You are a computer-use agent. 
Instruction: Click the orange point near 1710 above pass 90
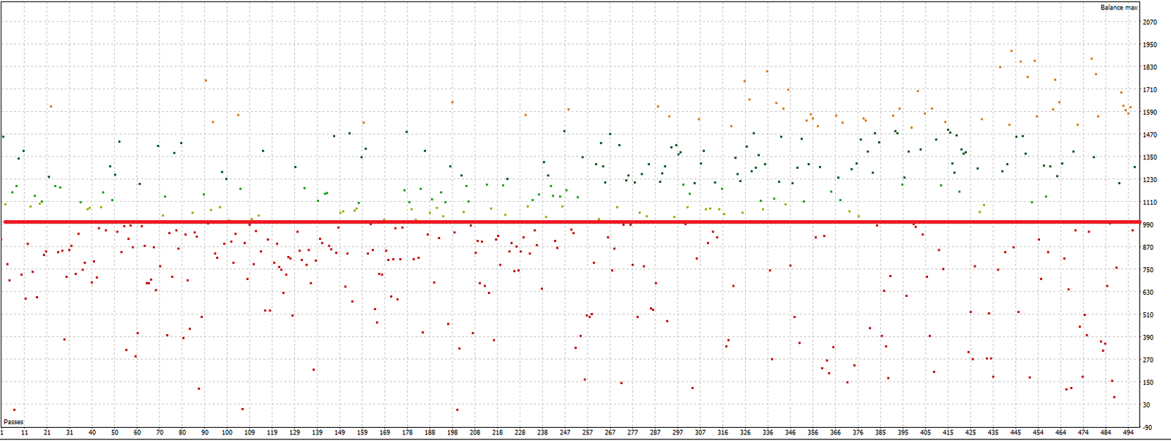click(x=206, y=80)
